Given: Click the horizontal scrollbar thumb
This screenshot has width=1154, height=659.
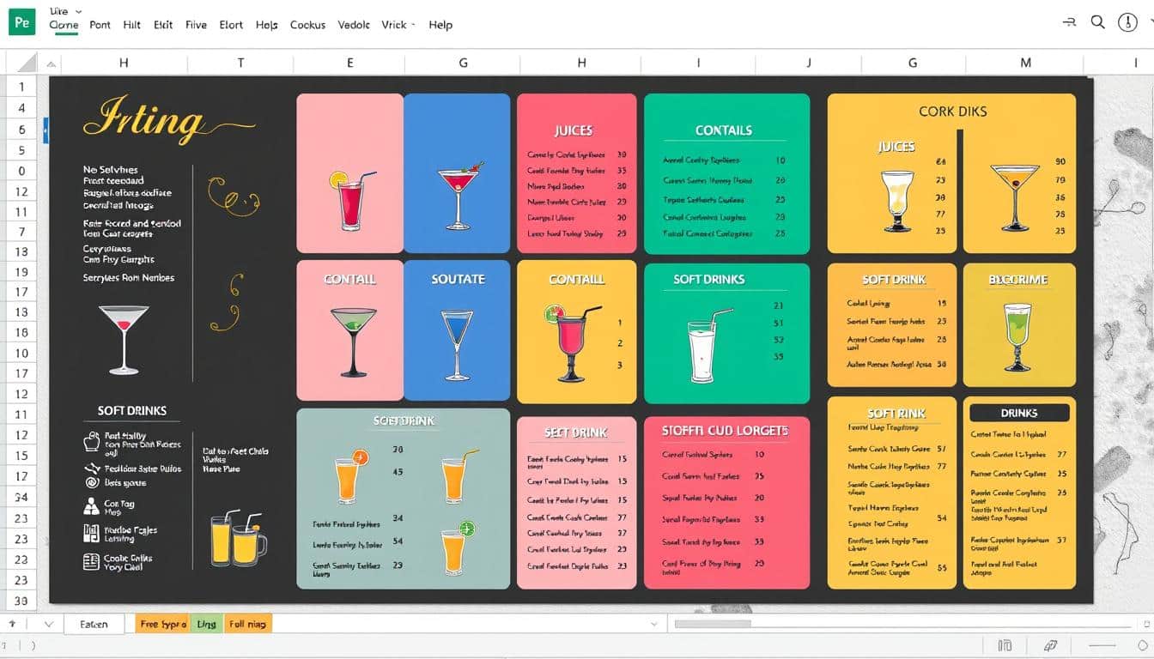Looking at the screenshot, I should (713, 624).
